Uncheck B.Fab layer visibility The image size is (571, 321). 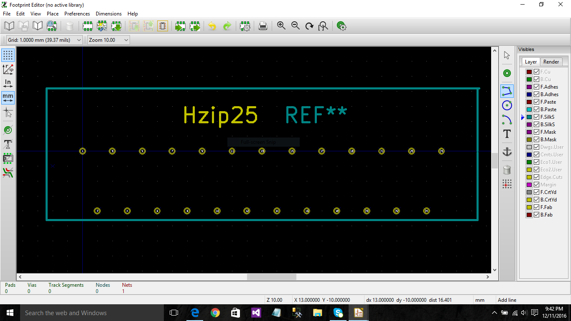pos(537,215)
